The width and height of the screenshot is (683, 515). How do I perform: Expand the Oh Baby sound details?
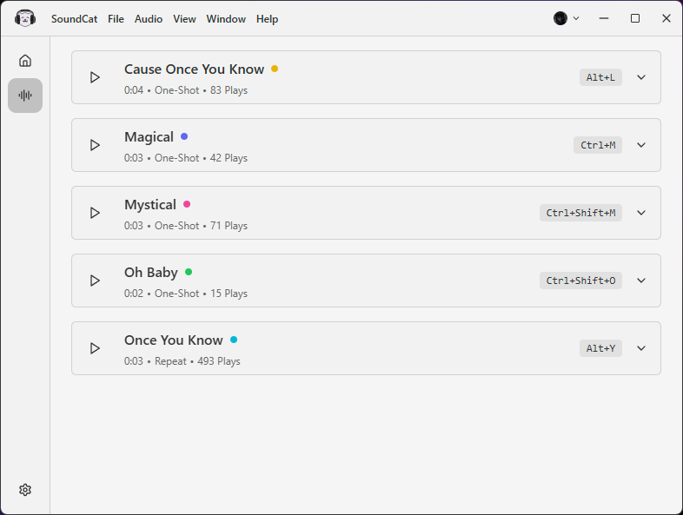pyautogui.click(x=641, y=281)
